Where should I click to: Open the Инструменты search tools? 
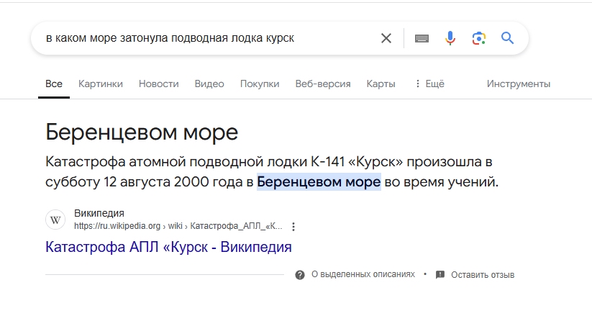coord(518,83)
